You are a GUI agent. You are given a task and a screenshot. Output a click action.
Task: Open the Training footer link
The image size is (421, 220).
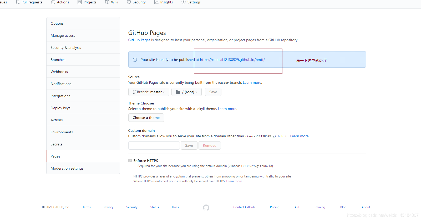coord(319,207)
